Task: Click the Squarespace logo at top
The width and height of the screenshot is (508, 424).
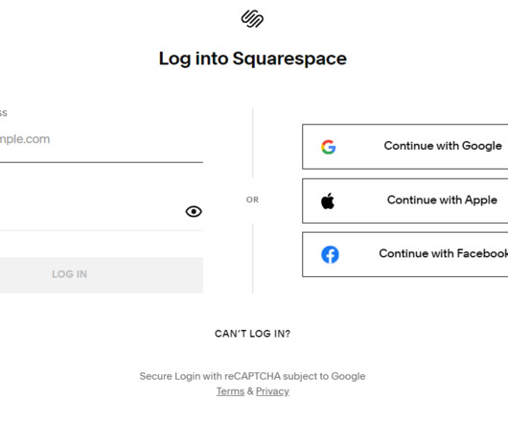Action: point(252,18)
